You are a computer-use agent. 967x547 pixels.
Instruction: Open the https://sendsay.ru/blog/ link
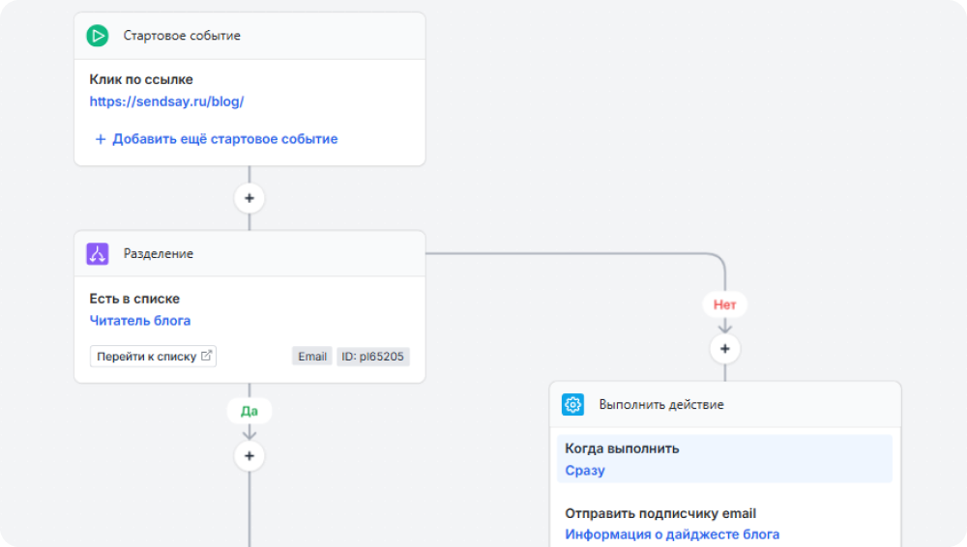pyautogui.click(x=166, y=101)
